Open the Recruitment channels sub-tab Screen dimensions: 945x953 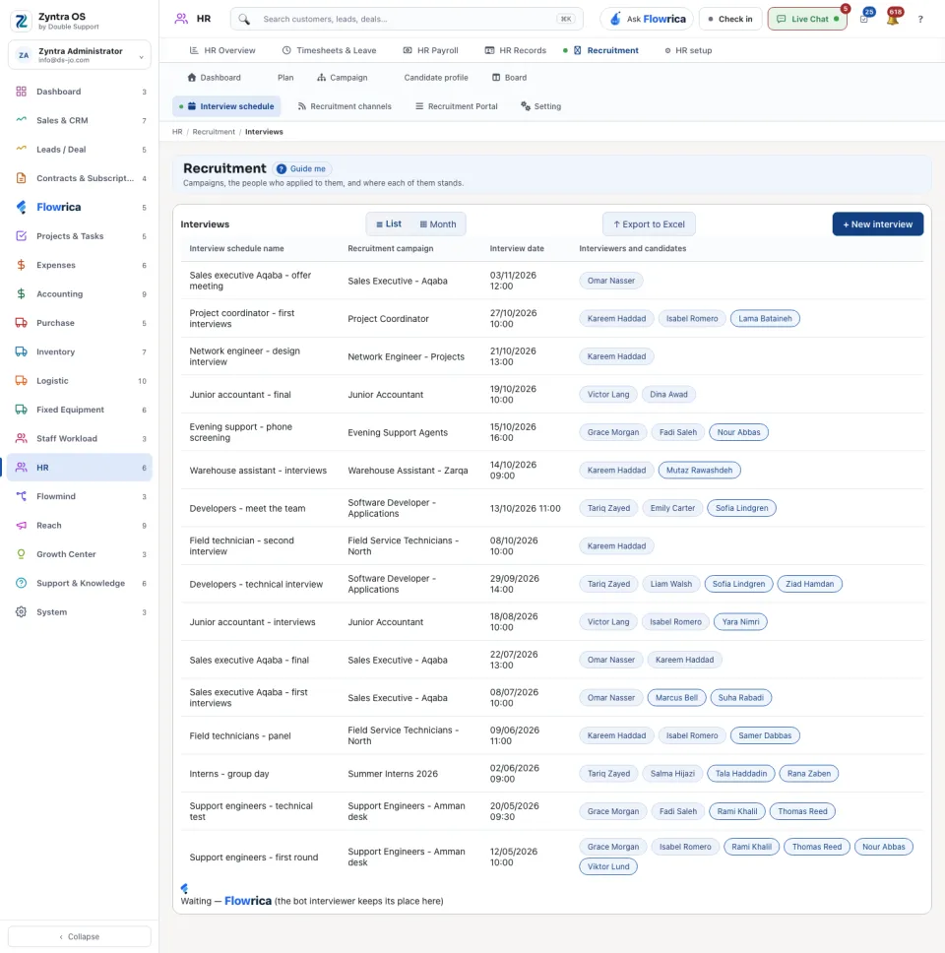tap(345, 106)
